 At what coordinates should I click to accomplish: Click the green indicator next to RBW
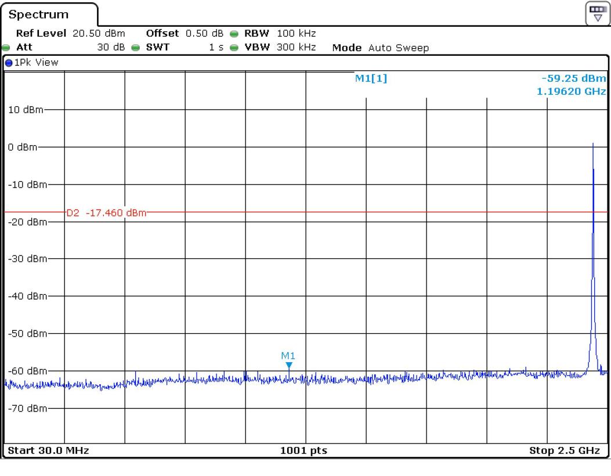(x=234, y=34)
